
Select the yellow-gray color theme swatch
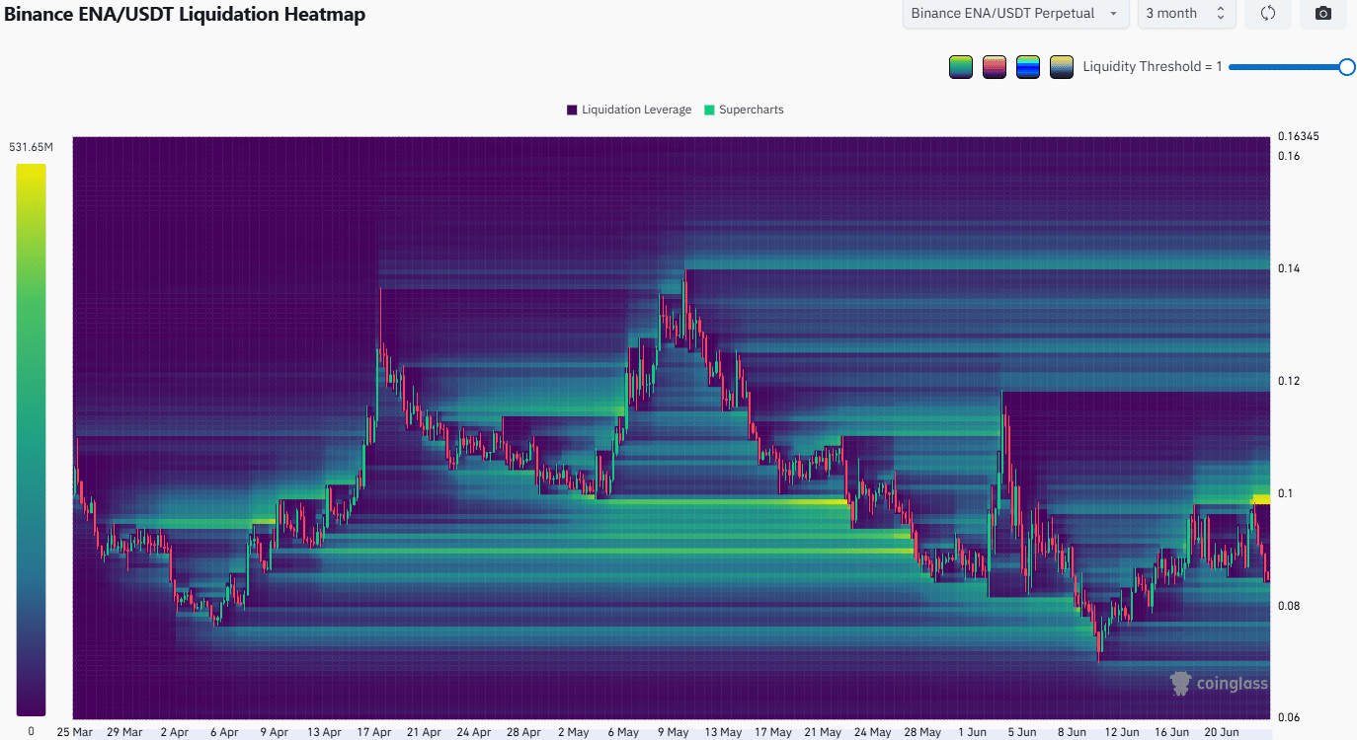(1062, 67)
